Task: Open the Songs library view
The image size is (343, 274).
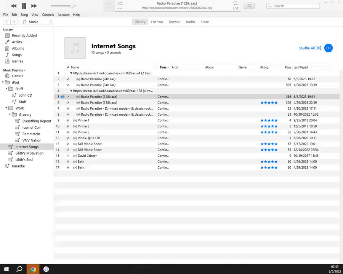Action: tap(17, 55)
